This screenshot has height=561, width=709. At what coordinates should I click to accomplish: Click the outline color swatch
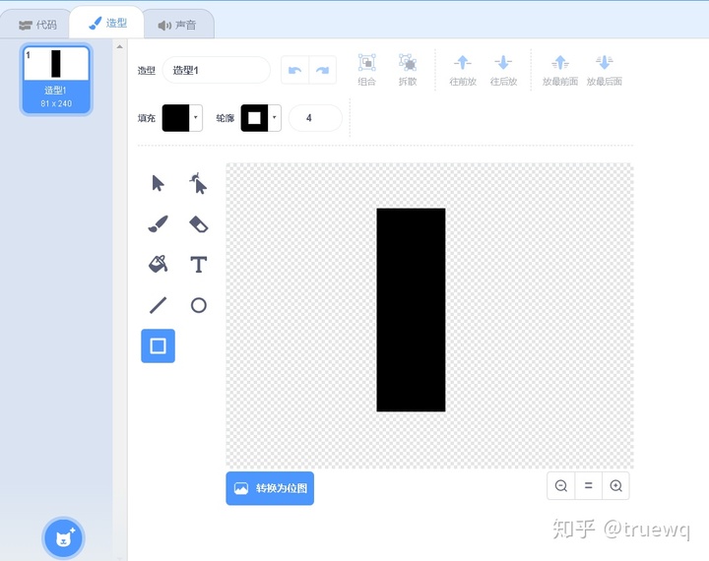(254, 118)
